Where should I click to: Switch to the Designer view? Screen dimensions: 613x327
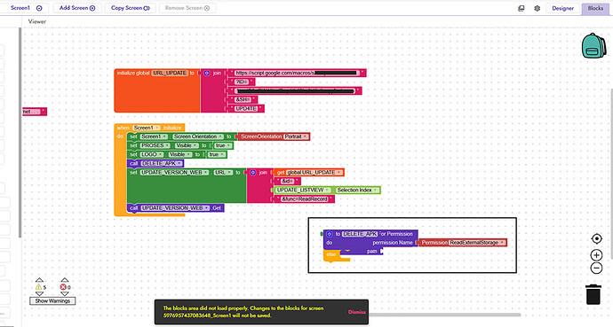click(562, 8)
